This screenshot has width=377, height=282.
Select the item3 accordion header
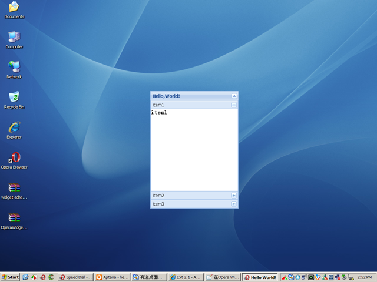pyautogui.click(x=188, y=204)
